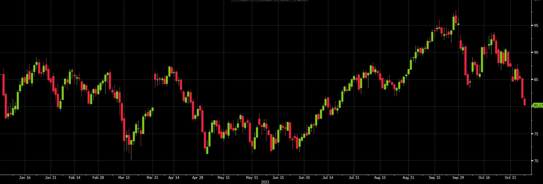Image resolution: width=543 pixels, height=184 pixels.
Task: Click the Jun 30 date label
Action: tap(304, 177)
